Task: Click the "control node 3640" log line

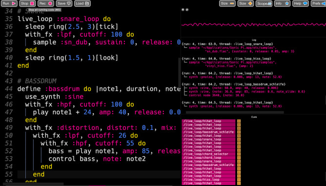Action: [x=216, y=95]
